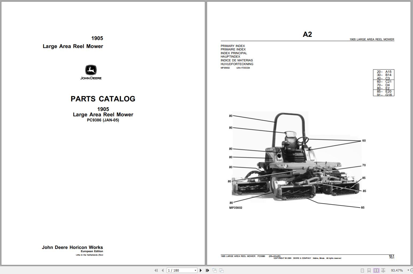Click index entry 30 - B14

(x=384, y=75)
